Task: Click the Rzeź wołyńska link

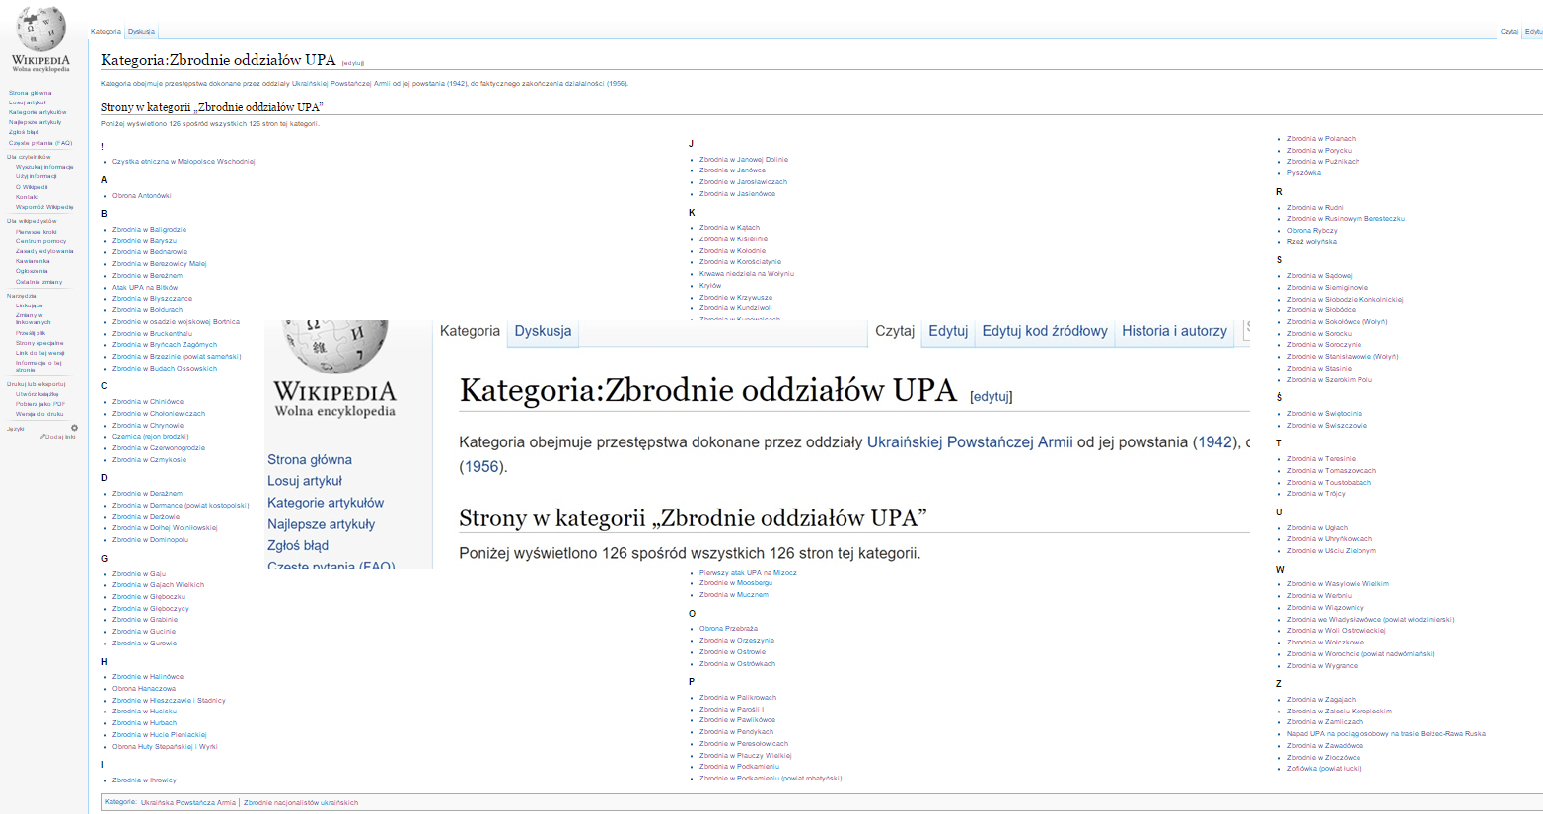Action: [x=1311, y=241]
